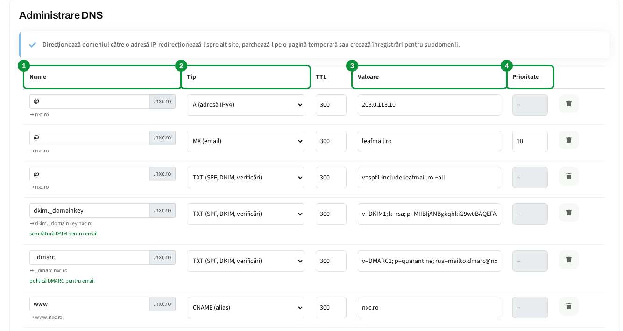Click disabled priority field of _dmarc row

[x=530, y=261]
